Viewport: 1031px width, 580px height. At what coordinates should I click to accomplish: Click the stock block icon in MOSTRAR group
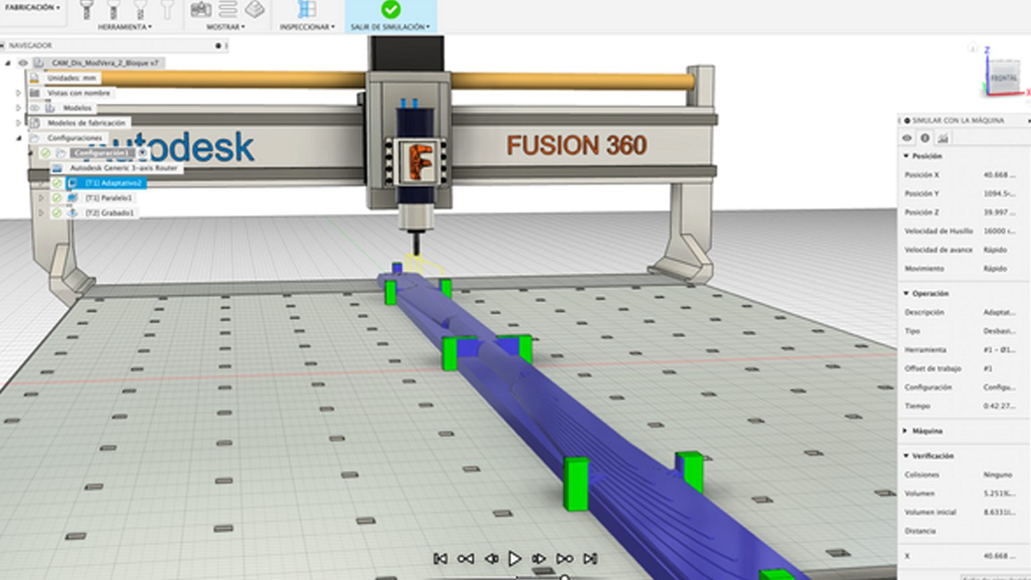(254, 9)
